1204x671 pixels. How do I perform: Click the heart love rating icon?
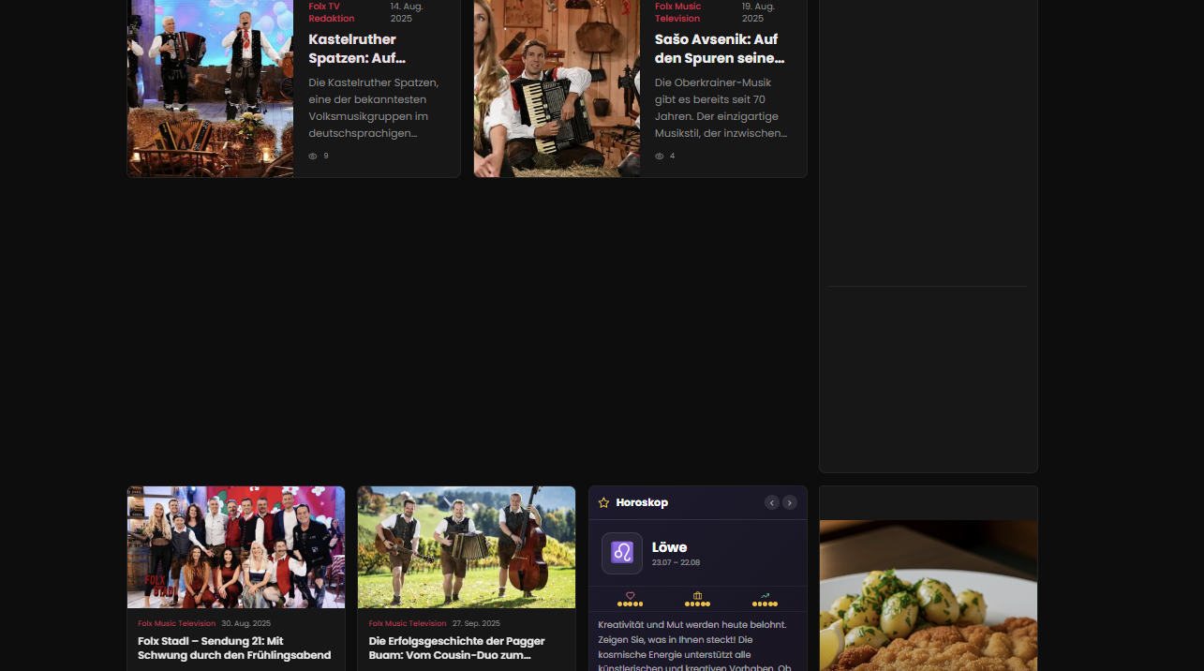tap(630, 595)
